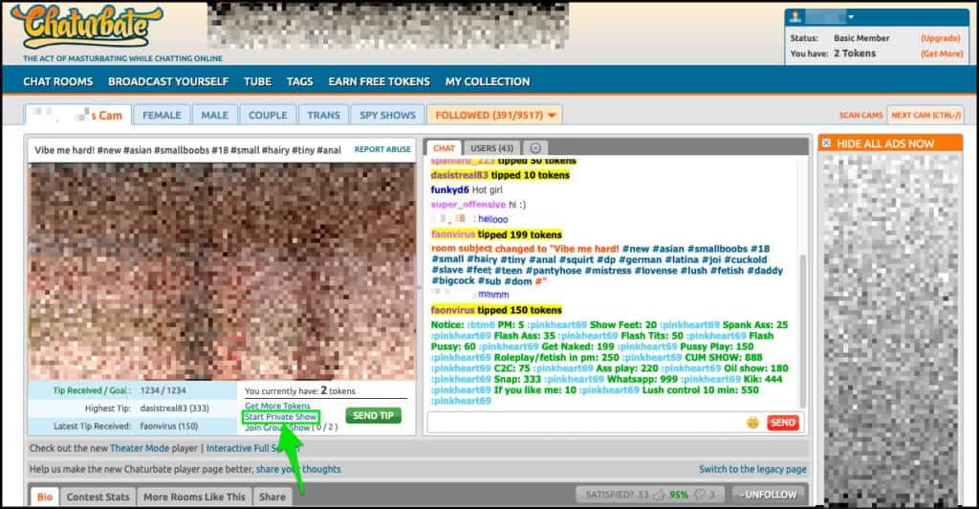Click REPORT ABUSE link

coord(382,150)
